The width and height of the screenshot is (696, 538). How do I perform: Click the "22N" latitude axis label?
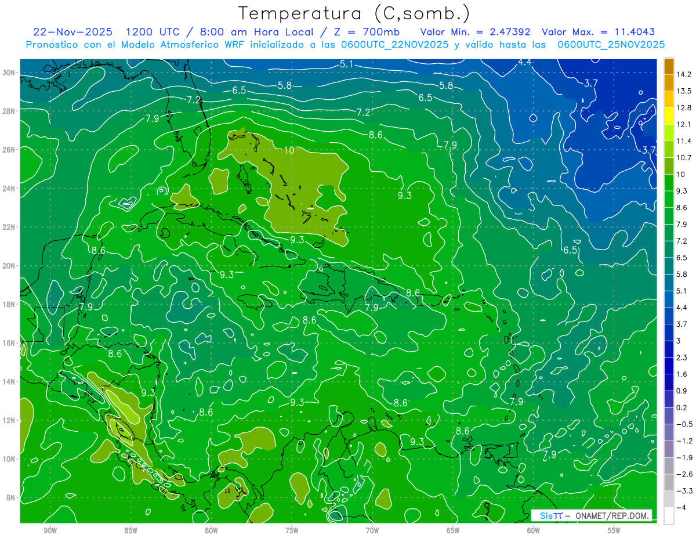coord(9,227)
